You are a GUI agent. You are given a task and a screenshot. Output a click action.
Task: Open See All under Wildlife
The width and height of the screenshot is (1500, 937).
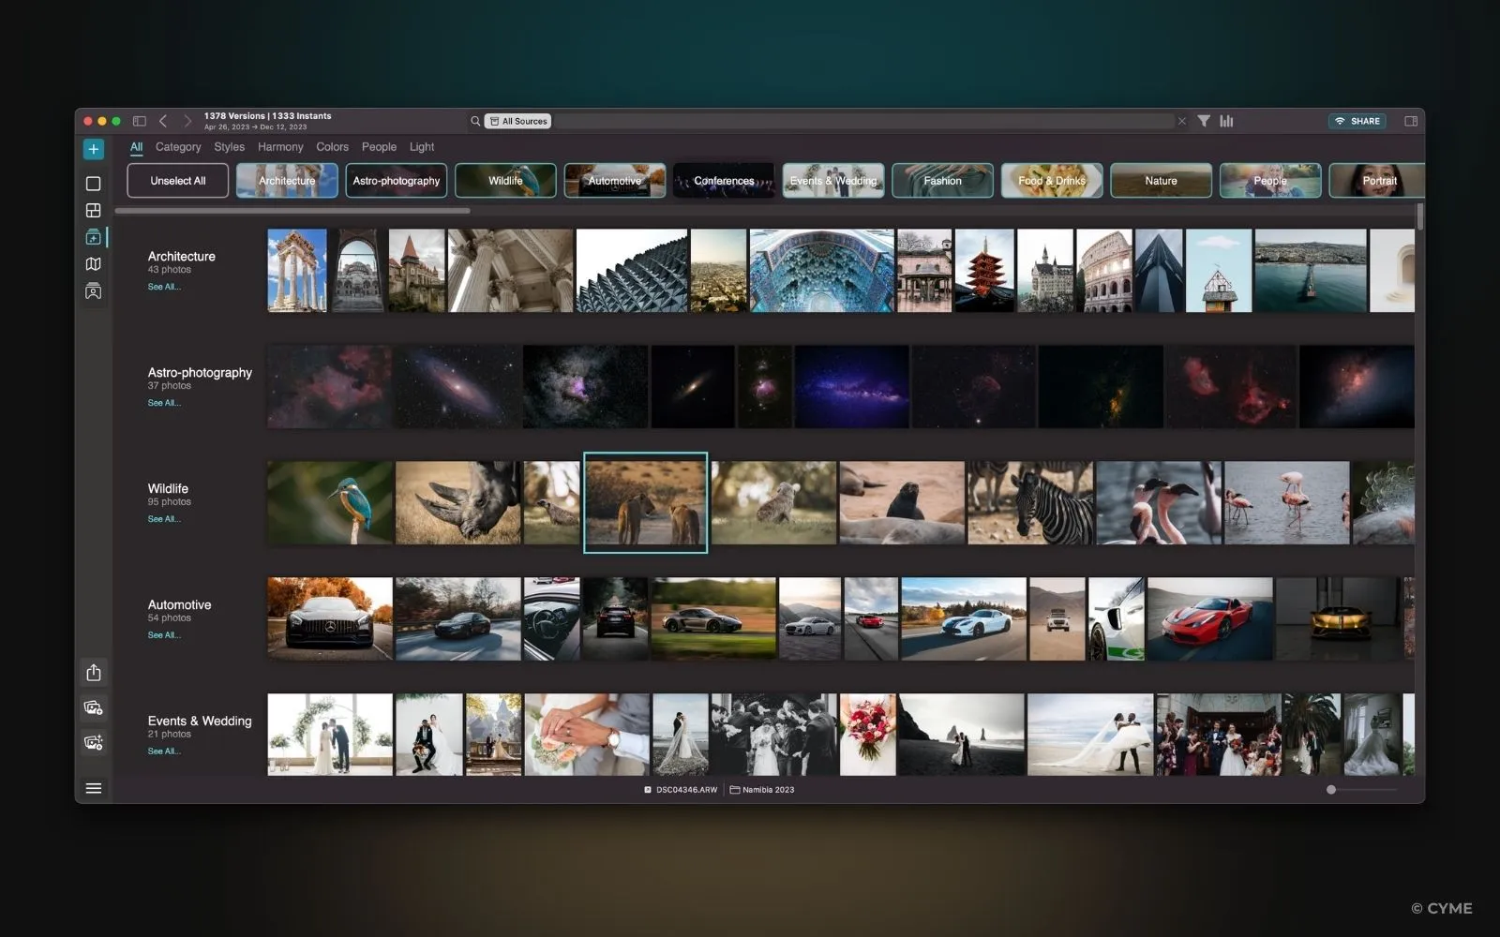tap(164, 519)
